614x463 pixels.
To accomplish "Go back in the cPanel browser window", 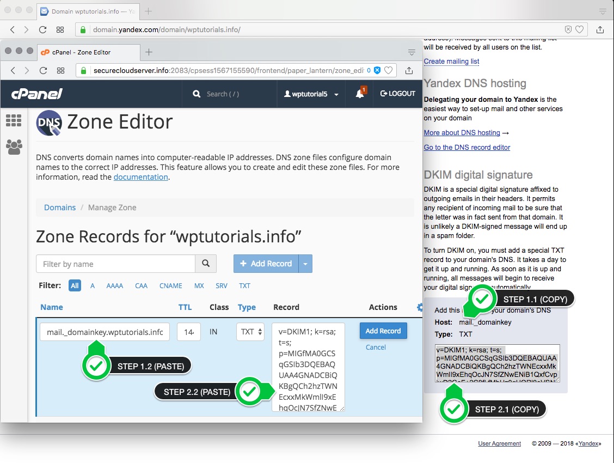I will point(13,70).
